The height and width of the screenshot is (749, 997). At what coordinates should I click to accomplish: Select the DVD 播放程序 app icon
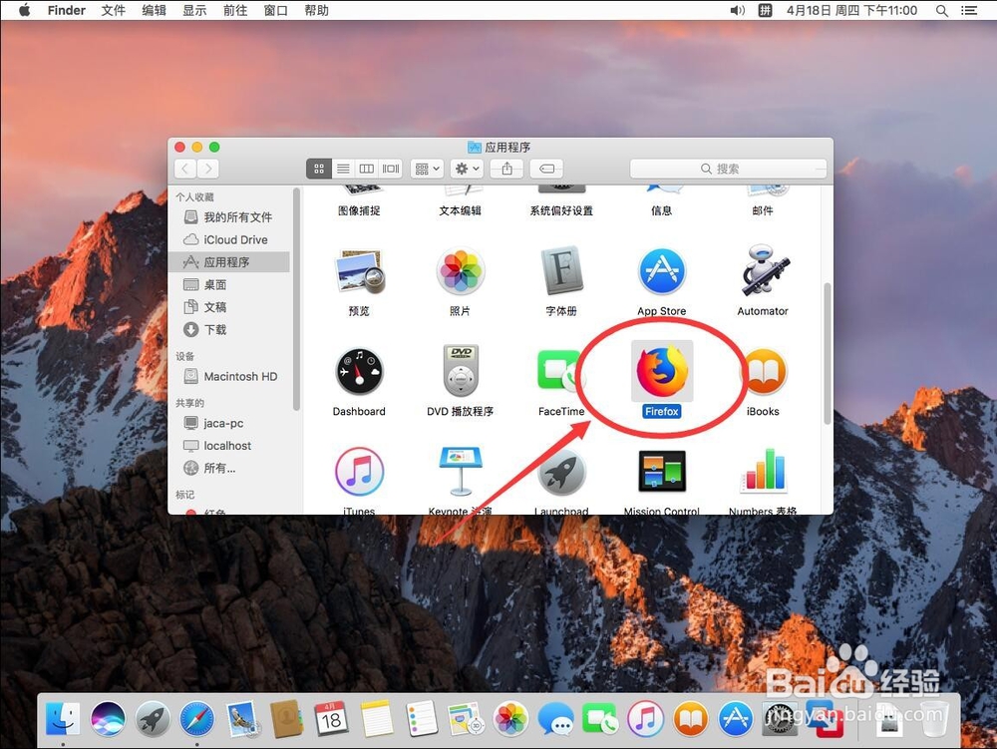(461, 371)
